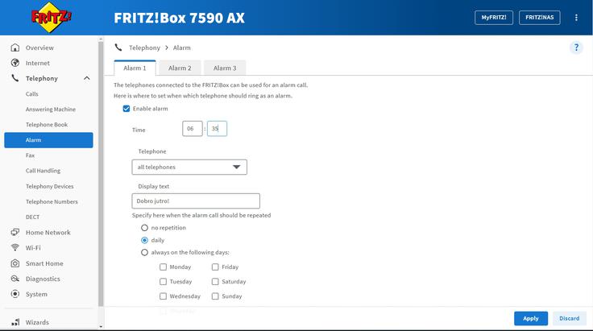Tick the Tuesday checkbox
This screenshot has height=331, width=593.
point(163,282)
